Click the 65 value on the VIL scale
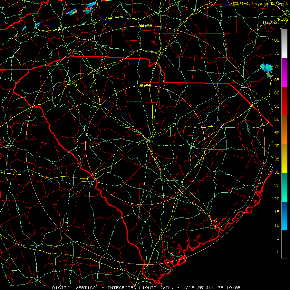 (x=277, y=80)
